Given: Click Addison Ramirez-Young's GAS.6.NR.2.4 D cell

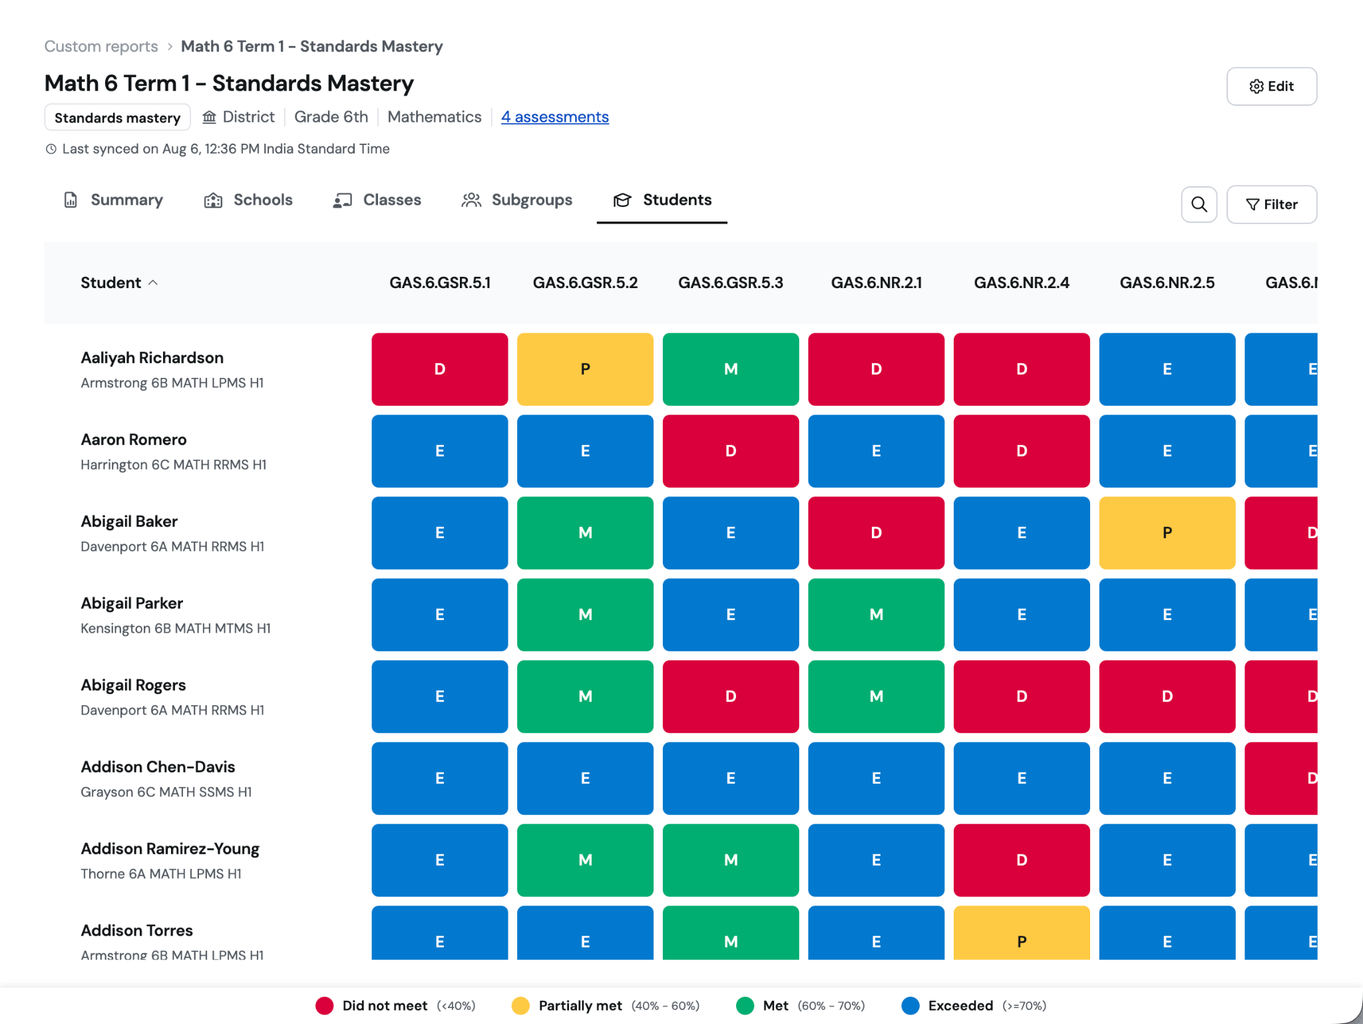Looking at the screenshot, I should (1022, 860).
